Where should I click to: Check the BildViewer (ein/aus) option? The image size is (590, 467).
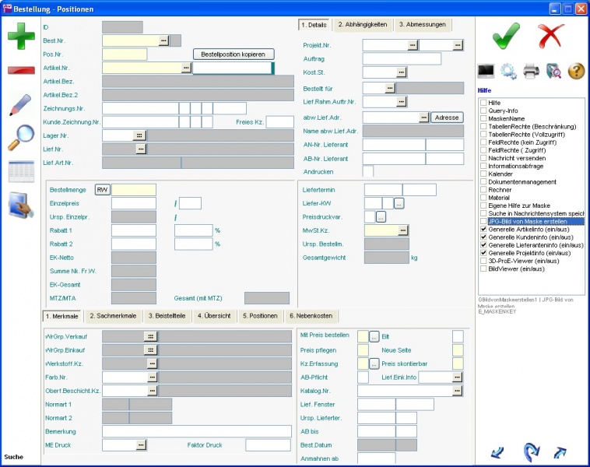(483, 269)
